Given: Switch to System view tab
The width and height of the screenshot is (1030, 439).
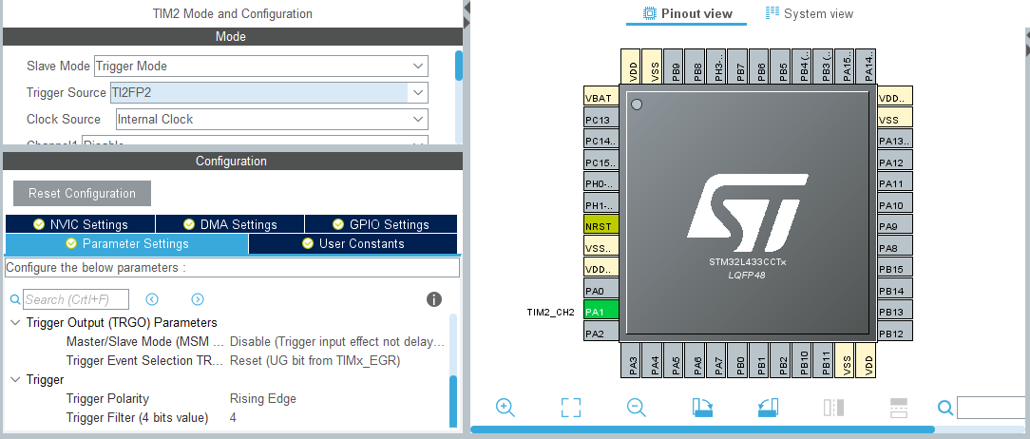Looking at the screenshot, I should point(810,13).
